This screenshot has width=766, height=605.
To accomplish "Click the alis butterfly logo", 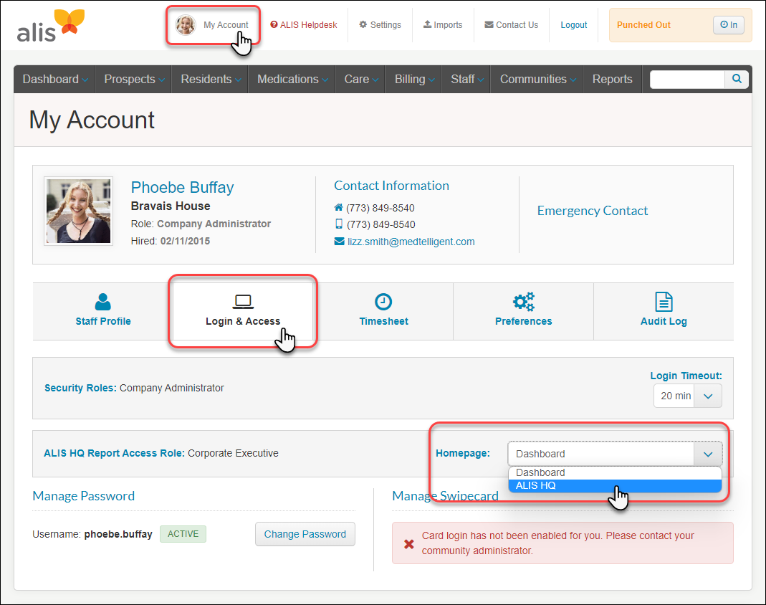I will coord(50,25).
